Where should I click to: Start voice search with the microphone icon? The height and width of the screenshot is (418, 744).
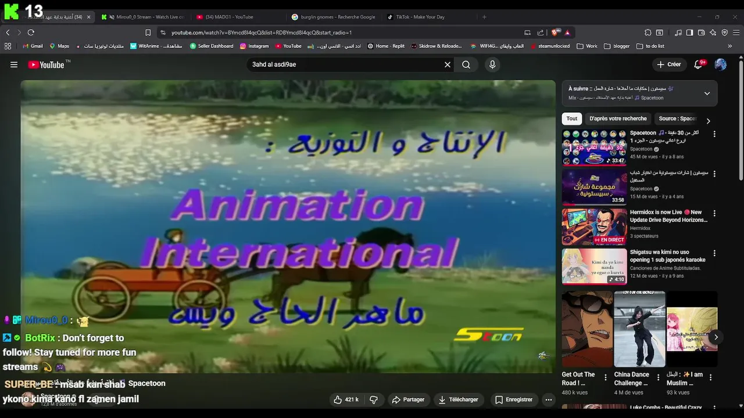(492, 64)
